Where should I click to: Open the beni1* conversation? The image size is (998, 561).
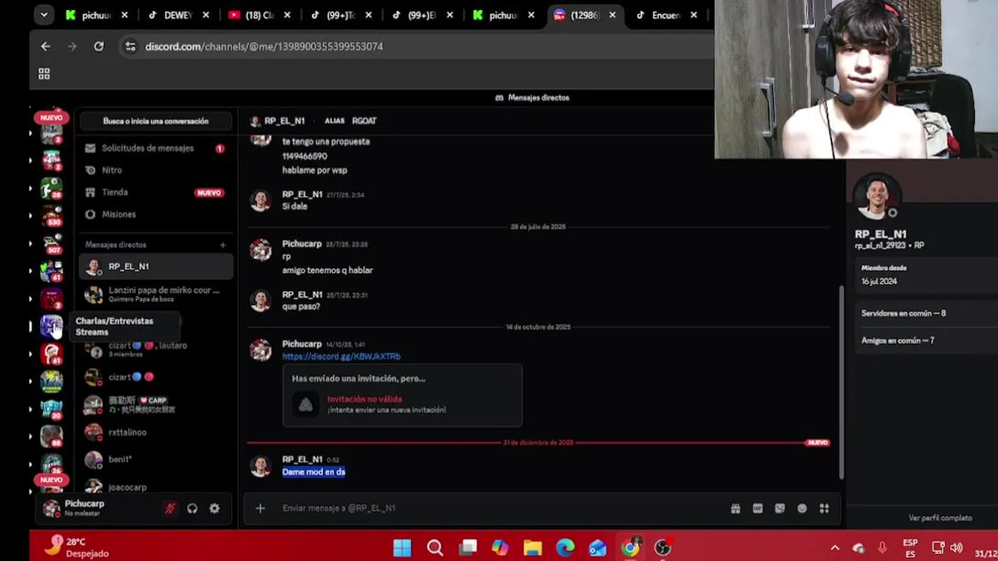click(x=156, y=460)
